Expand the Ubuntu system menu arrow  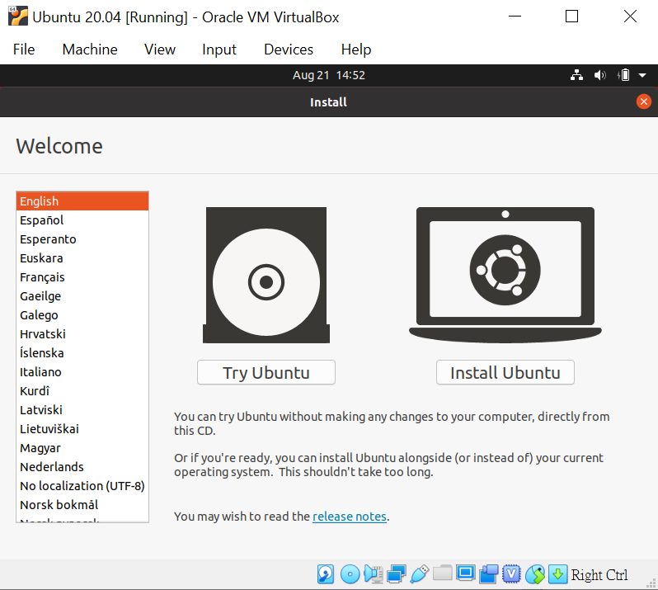tap(642, 76)
